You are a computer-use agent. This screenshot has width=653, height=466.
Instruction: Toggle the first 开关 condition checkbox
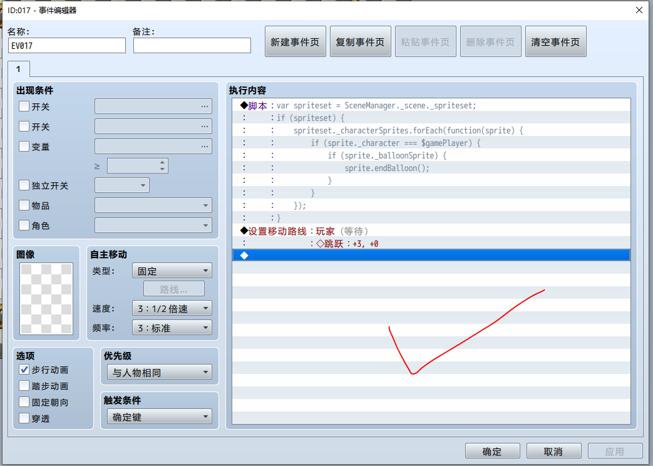point(24,106)
